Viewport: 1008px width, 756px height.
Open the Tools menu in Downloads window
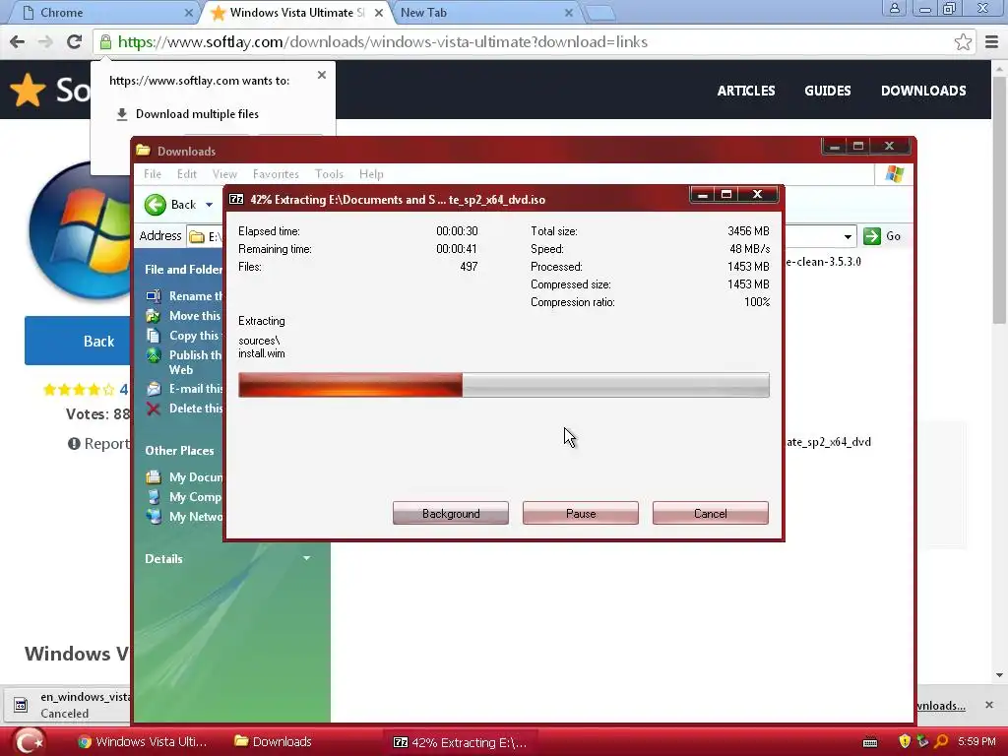tap(329, 173)
